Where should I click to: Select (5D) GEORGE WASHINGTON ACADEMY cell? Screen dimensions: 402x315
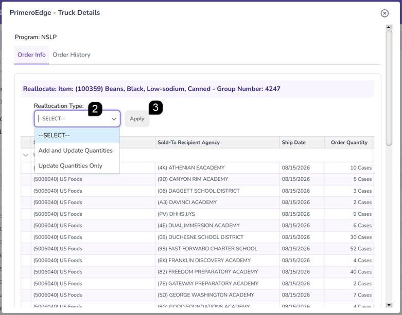[217, 295]
